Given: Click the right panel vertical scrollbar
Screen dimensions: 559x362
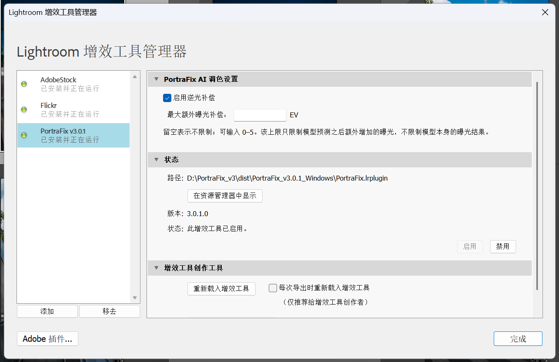Looking at the screenshot, I should (x=537, y=186).
